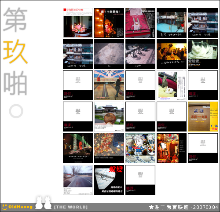Viewport: 220px width, 212px height.
Task: Click the star icon before 貼了秀實驗班
Action: [x=151, y=207]
